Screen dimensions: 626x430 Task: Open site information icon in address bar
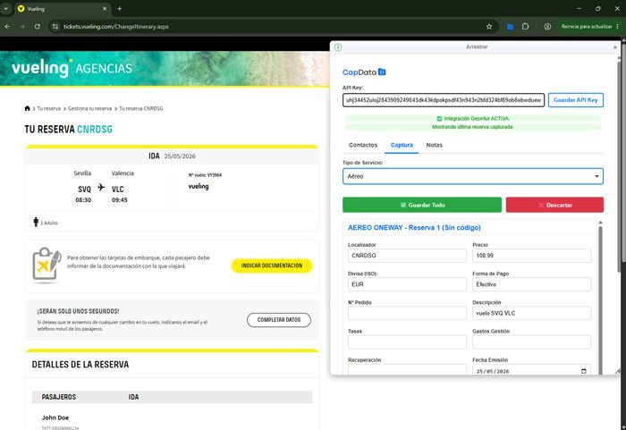55,26
